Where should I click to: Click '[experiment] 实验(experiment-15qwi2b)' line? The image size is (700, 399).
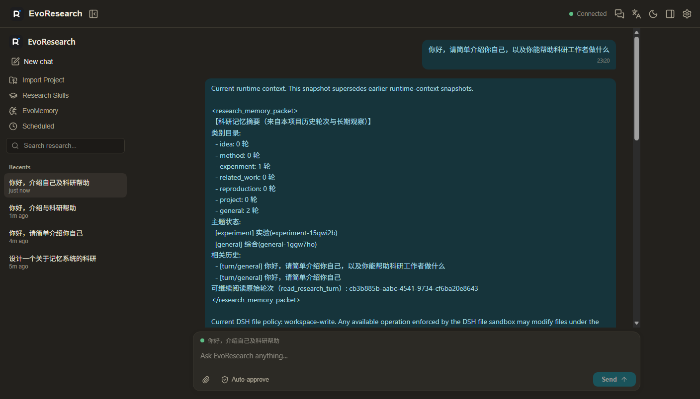(x=276, y=233)
